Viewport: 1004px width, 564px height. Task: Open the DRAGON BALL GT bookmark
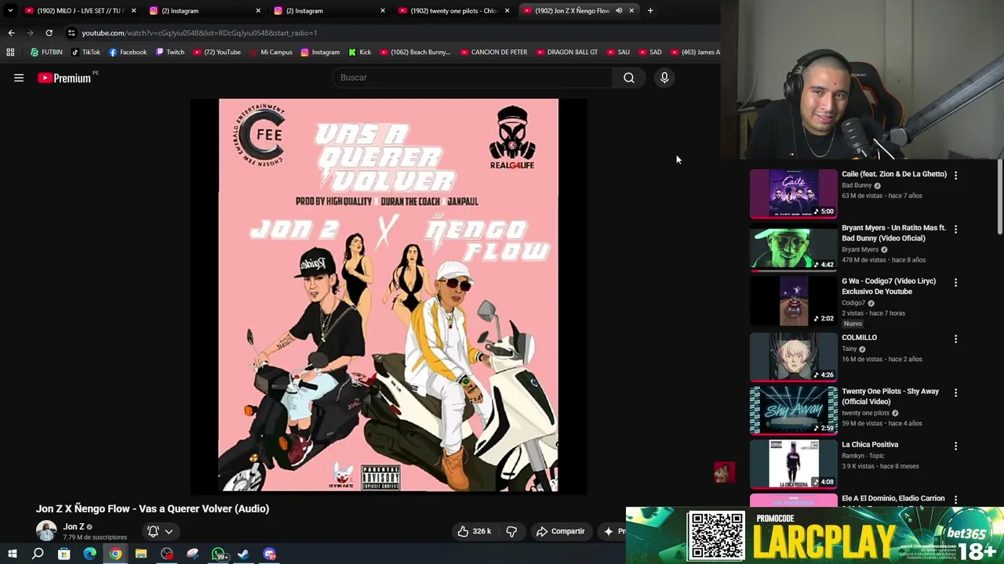click(x=567, y=52)
